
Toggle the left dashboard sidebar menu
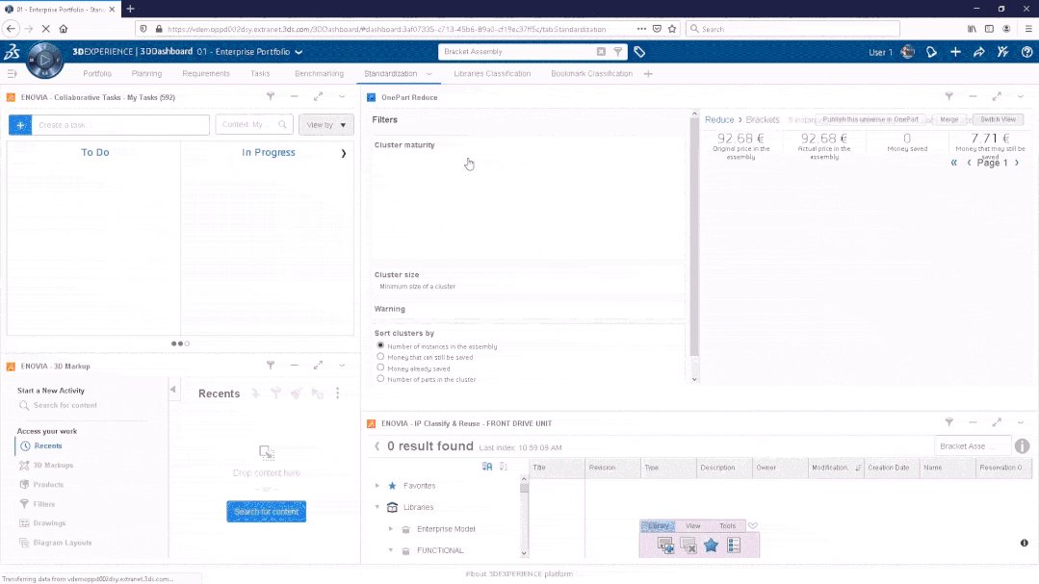pyautogui.click(x=12, y=73)
